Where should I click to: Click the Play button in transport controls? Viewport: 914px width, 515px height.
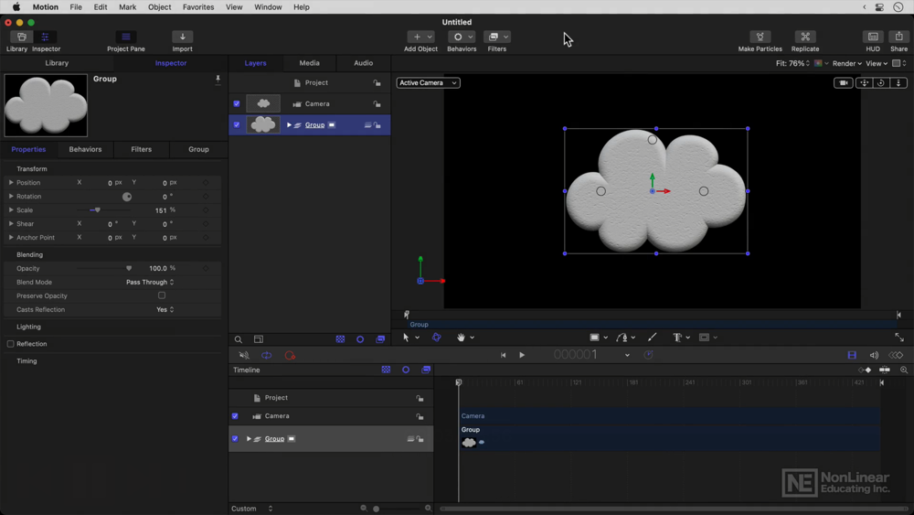click(x=522, y=355)
